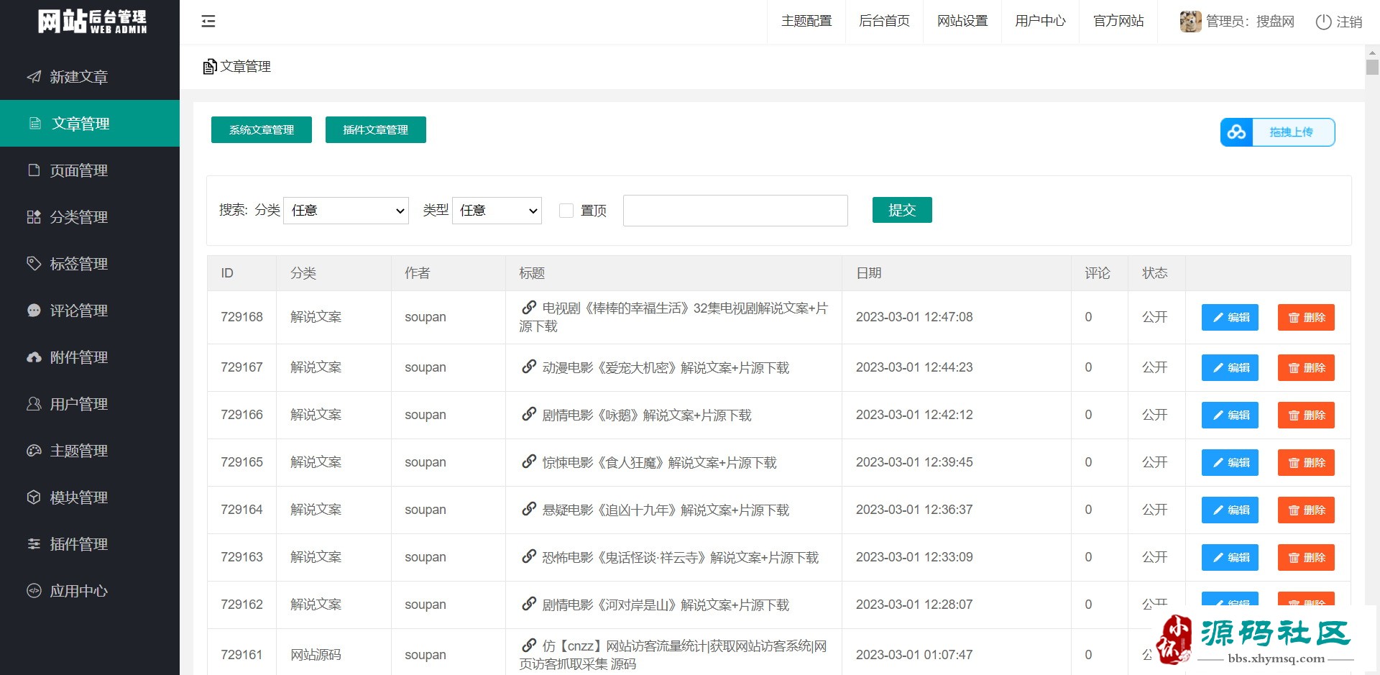Click the paper plane icon for 新建文章
Screen dimensions: 1380x675
pyautogui.click(x=34, y=77)
